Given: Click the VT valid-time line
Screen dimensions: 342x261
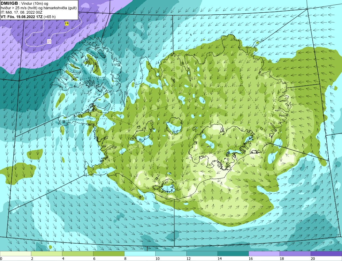Looking at the screenshot, I should [28, 17].
